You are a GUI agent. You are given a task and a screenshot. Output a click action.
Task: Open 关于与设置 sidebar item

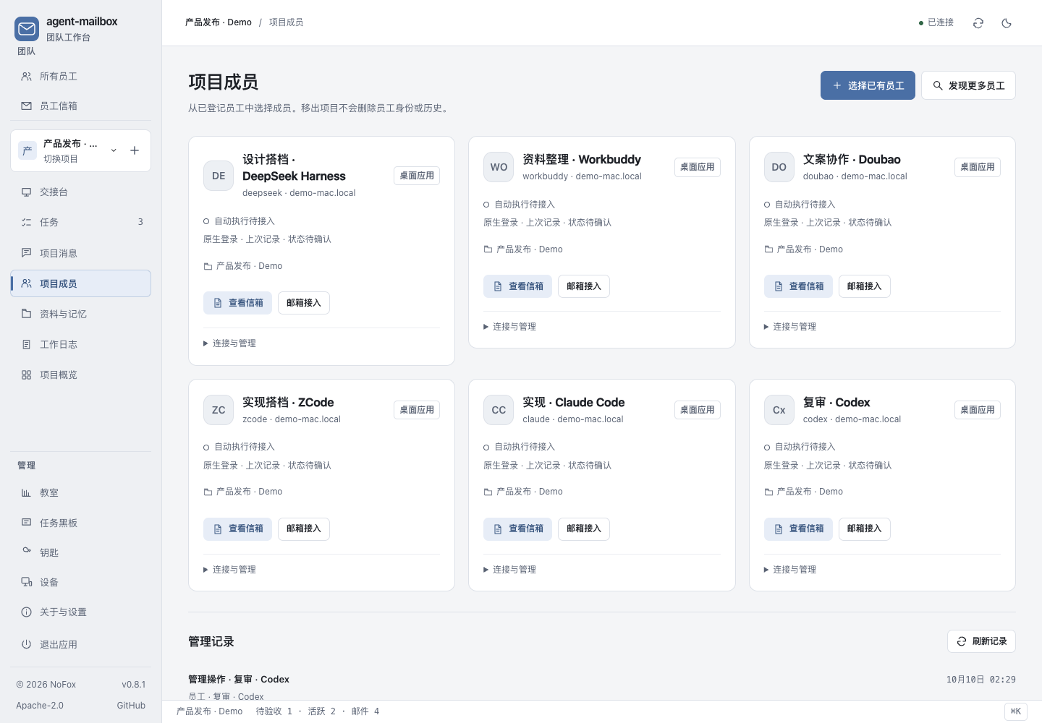[x=80, y=612]
